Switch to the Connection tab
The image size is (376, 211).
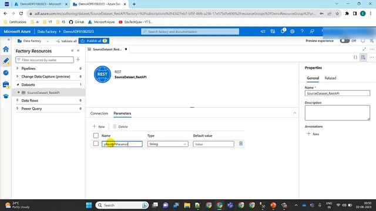point(99,113)
